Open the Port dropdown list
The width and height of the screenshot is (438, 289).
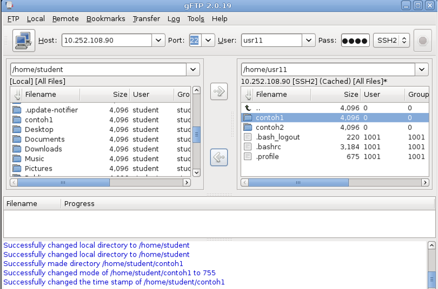pyautogui.click(x=208, y=40)
